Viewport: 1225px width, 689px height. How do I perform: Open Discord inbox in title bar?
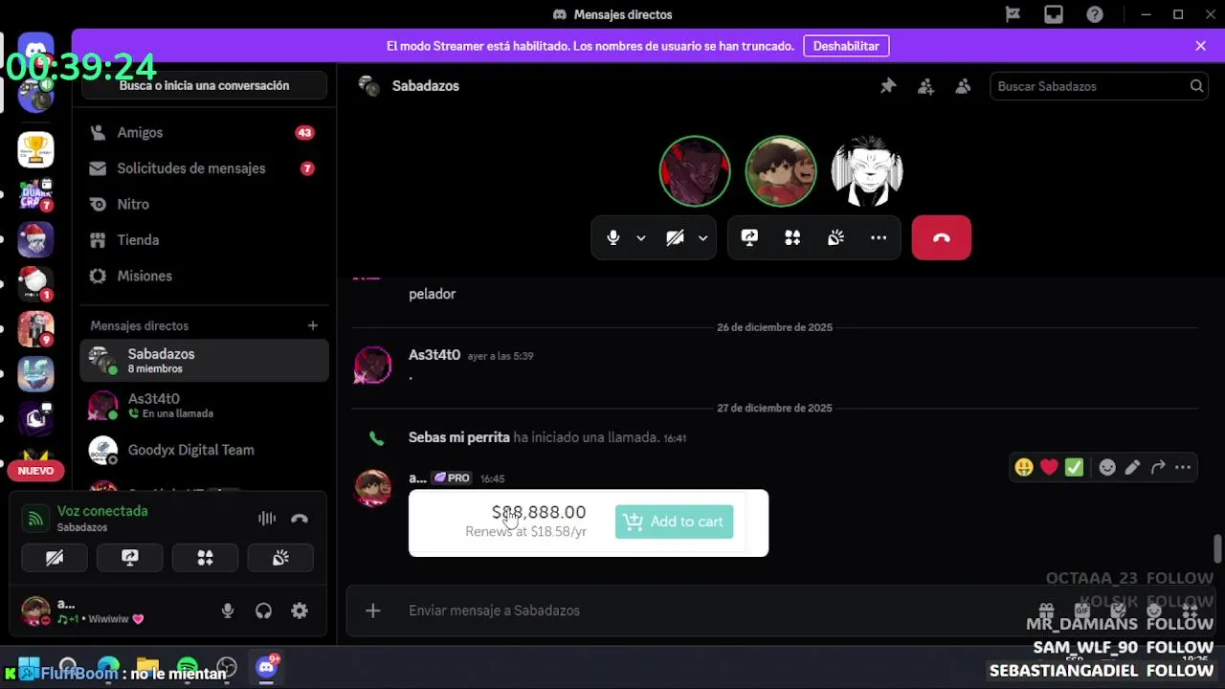[1054, 14]
